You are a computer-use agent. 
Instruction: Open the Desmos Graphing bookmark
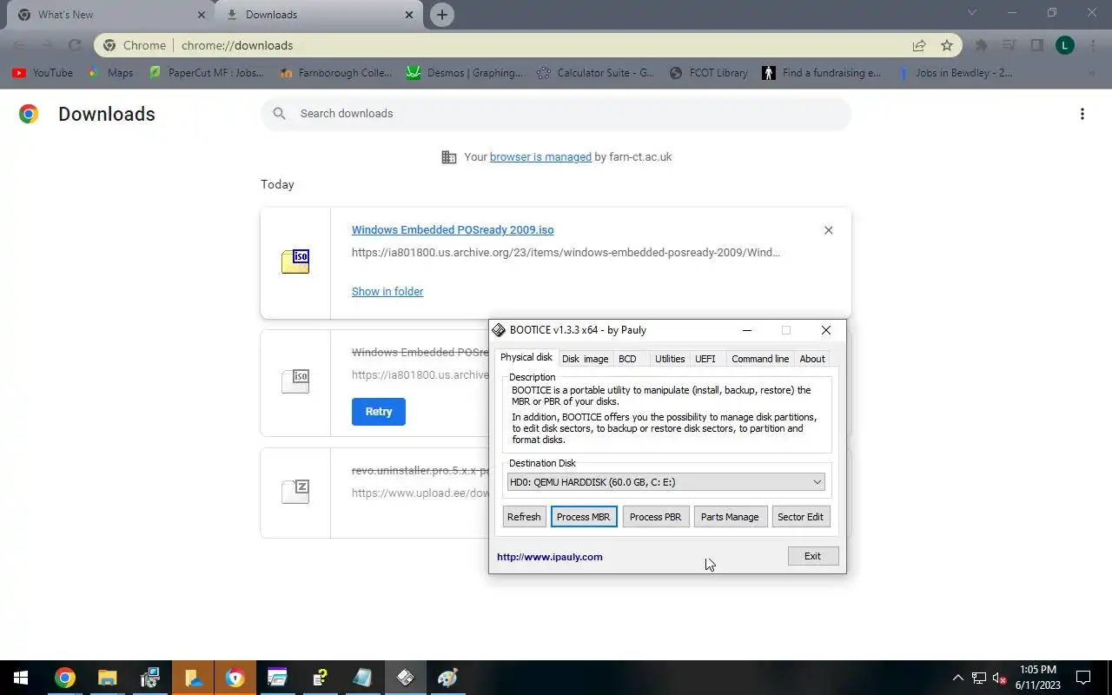(x=466, y=73)
